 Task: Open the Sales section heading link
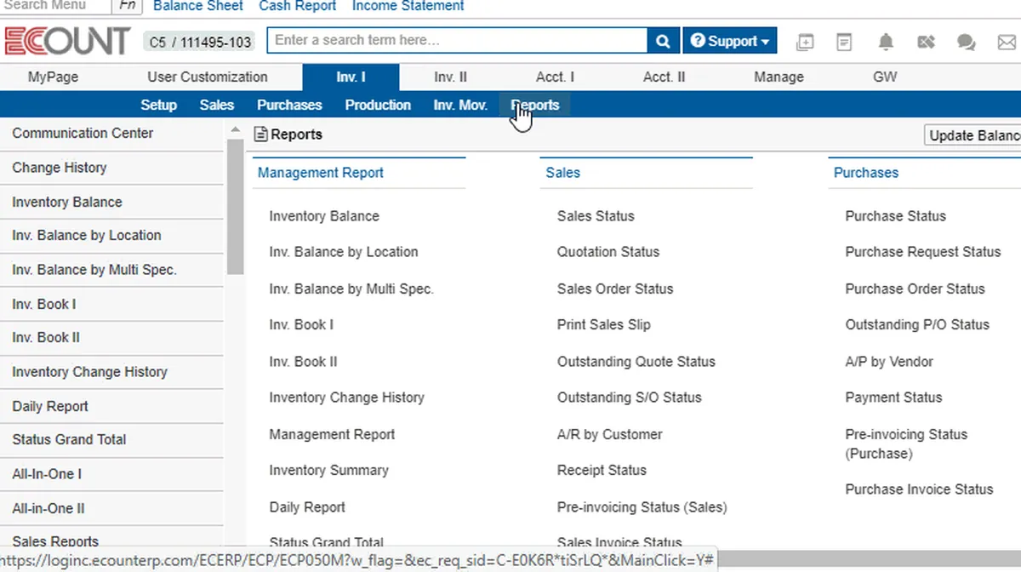coord(562,173)
